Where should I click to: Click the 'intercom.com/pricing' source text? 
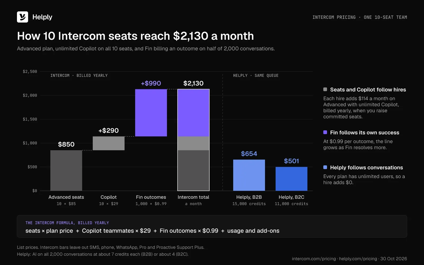click(x=314, y=259)
